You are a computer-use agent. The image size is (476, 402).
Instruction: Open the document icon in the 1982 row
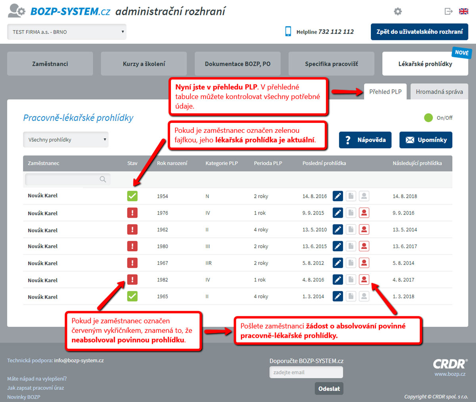point(351,279)
